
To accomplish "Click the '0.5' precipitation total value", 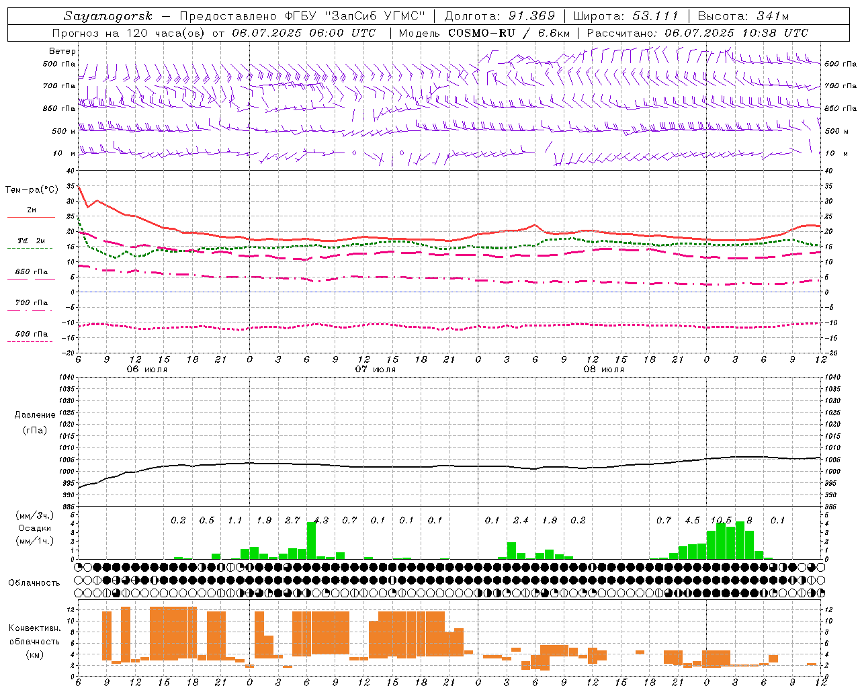I will point(207,520).
